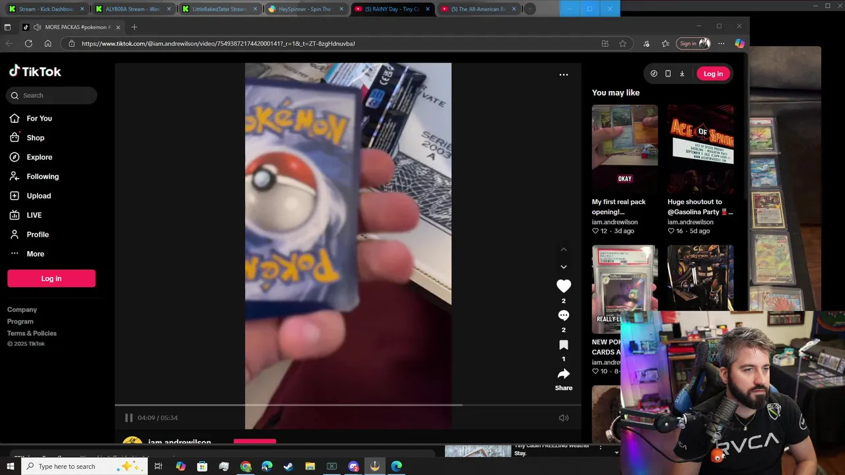Open the TikTok logo home link
This screenshot has height=475, width=845.
point(35,71)
